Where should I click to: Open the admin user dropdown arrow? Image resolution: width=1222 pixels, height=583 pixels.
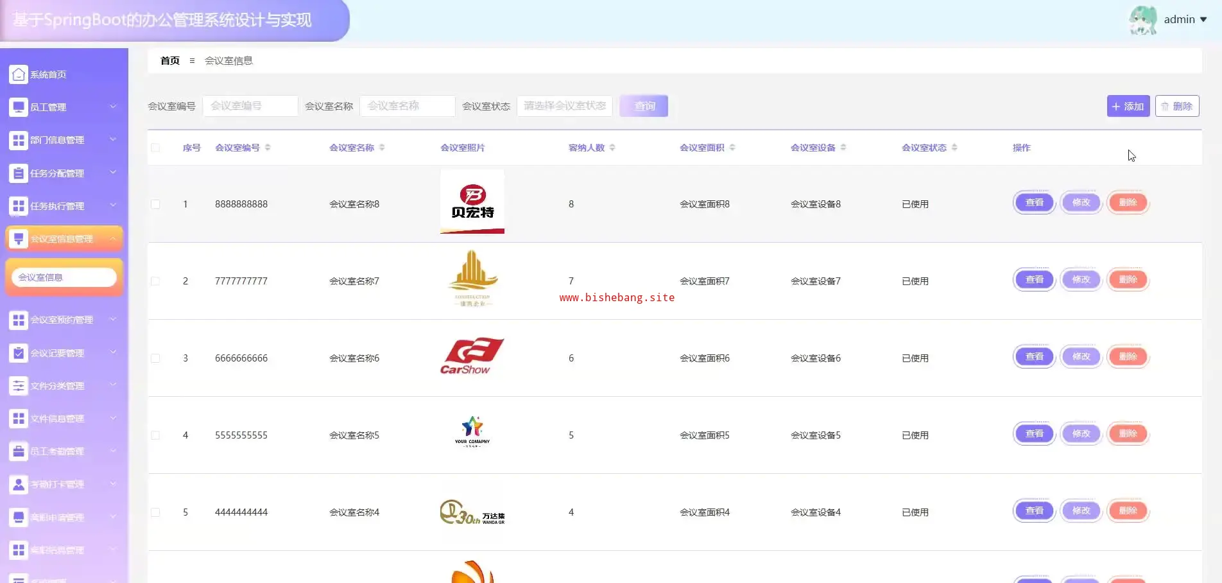[x=1203, y=20]
